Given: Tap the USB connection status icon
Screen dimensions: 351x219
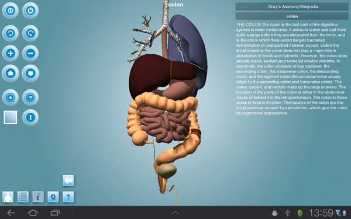Looking at the screenshot, I should tap(288, 213).
